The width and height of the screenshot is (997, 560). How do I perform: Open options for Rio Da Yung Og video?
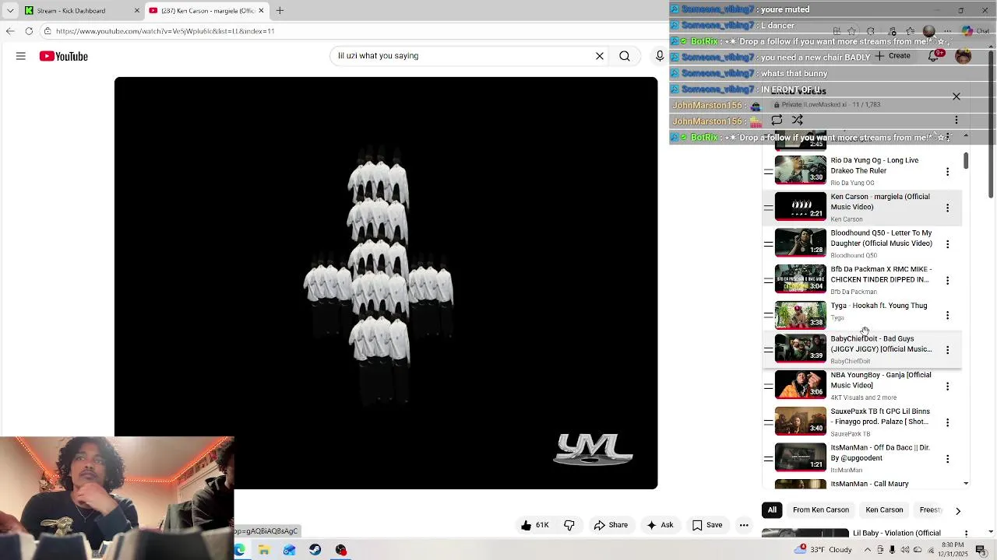[948, 172]
